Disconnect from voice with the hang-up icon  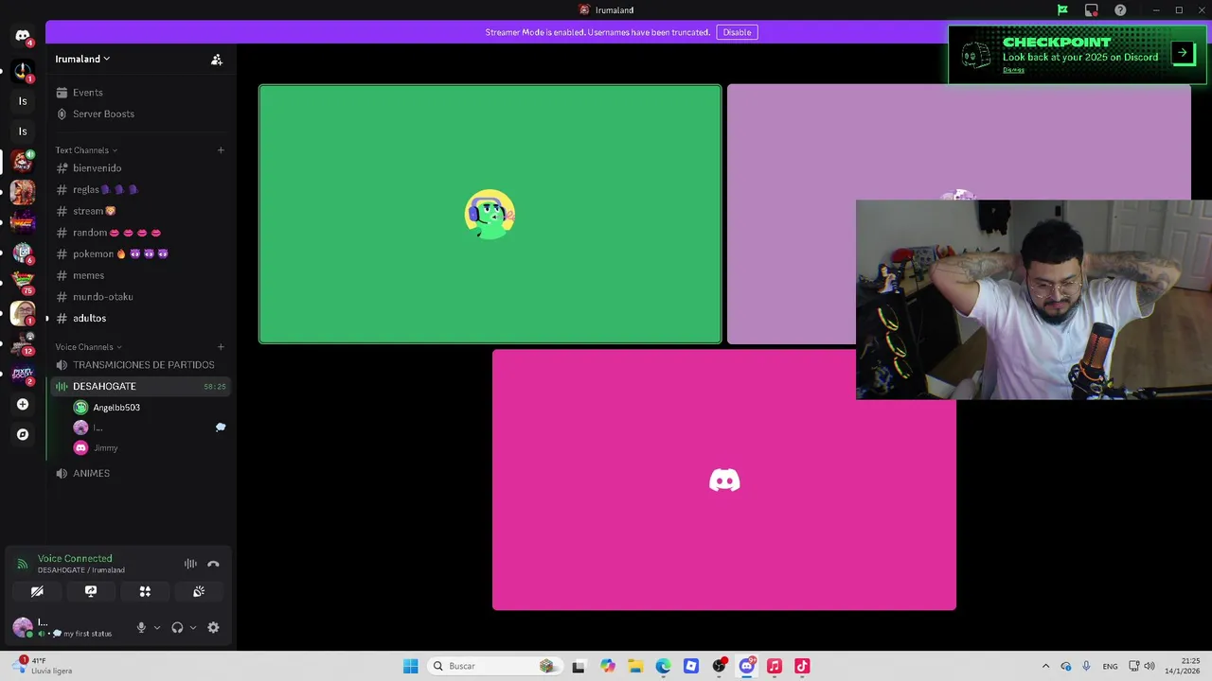(213, 564)
